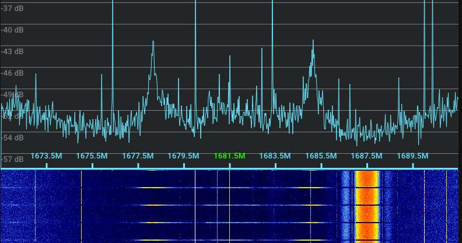The image size is (462, 243).
Task: Select the 1675.5M frequency axis label
Action: tap(92, 156)
